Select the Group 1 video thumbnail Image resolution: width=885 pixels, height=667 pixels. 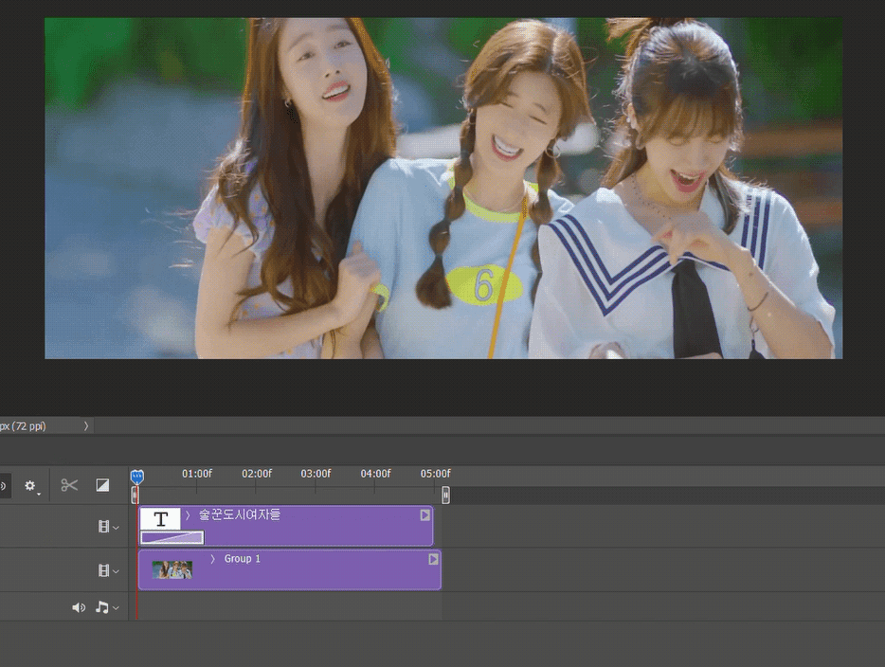[x=172, y=569]
